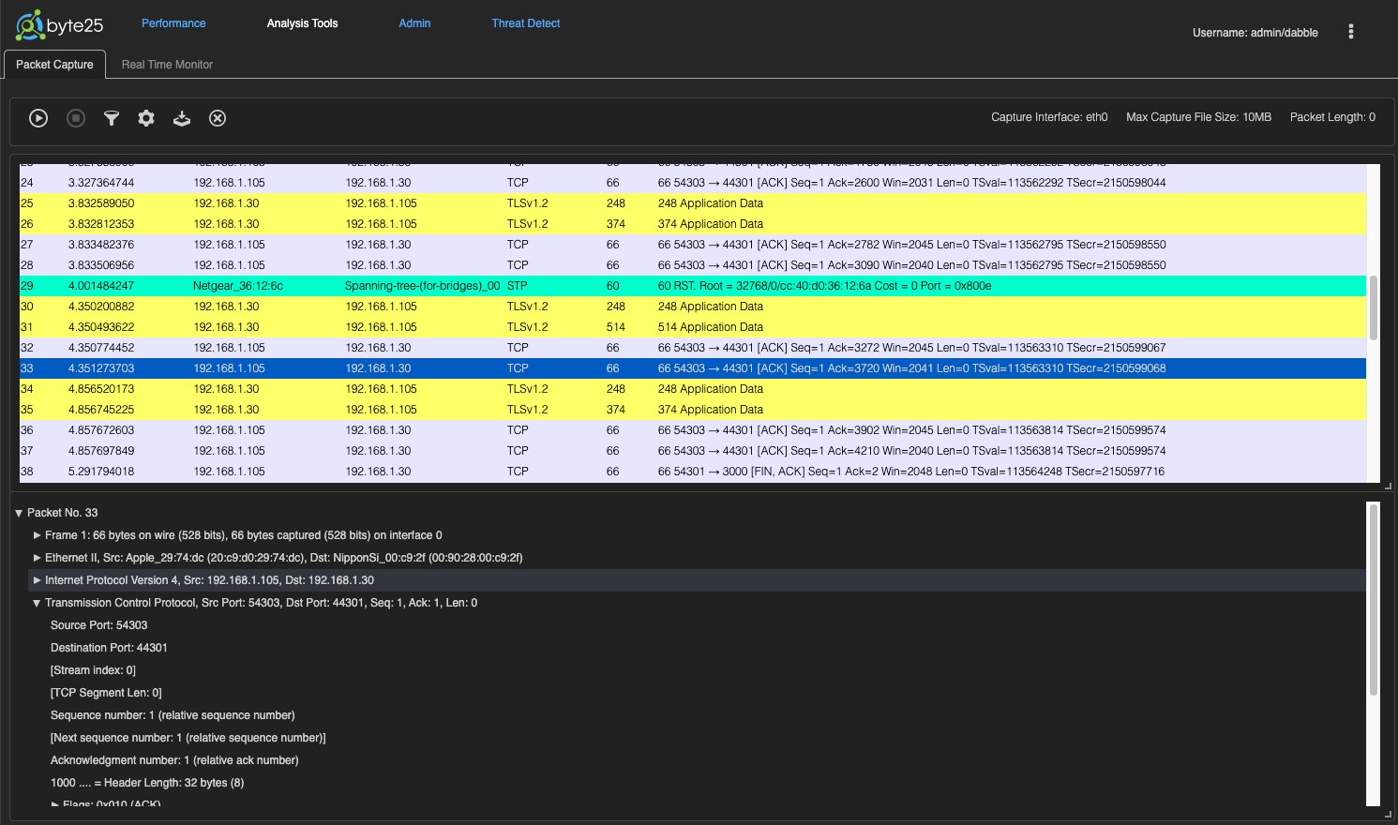Click the download capture file icon
Image resolution: width=1398 pixels, height=825 pixels.
coord(182,118)
